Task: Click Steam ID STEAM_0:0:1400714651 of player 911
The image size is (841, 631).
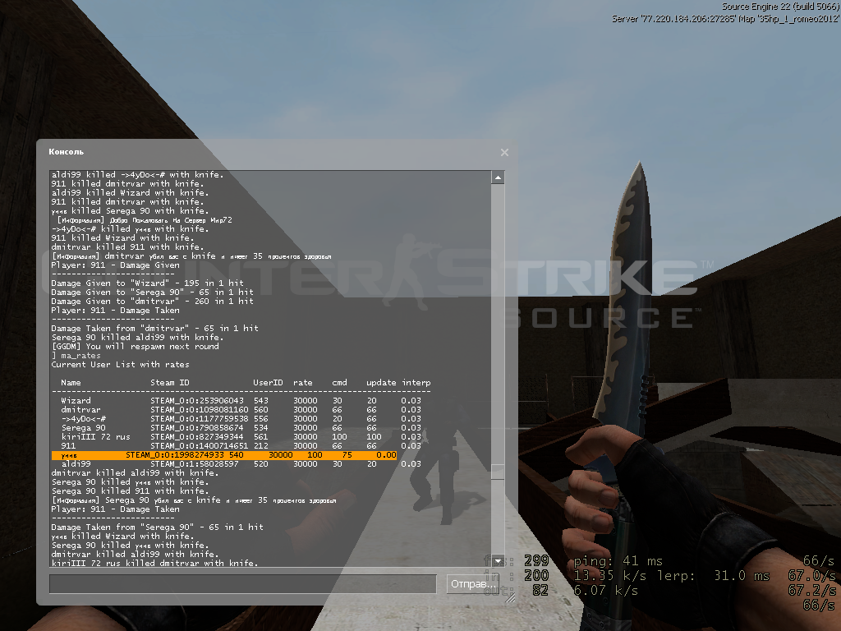Action: coord(200,446)
